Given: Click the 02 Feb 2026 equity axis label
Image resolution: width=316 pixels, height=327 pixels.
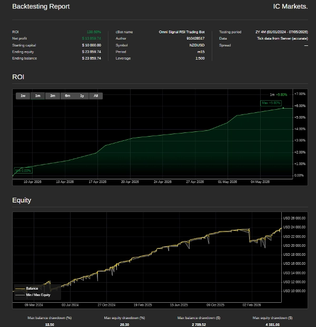Looking at the screenshot, I should (252, 305).
